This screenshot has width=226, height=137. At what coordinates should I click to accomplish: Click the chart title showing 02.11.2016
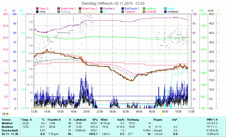tap(113, 4)
